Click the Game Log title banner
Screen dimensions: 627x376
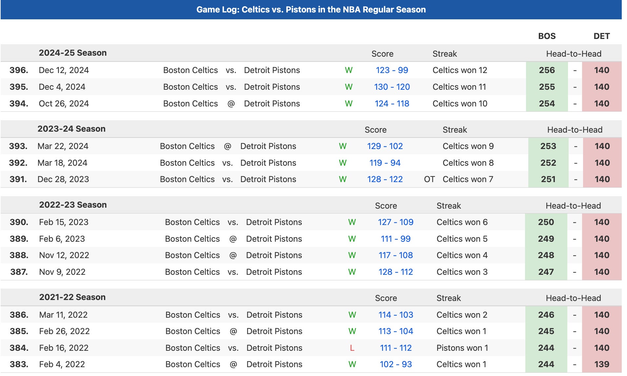point(311,9)
